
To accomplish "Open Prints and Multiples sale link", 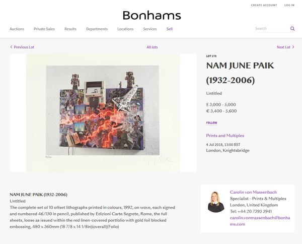I will [225, 136].
